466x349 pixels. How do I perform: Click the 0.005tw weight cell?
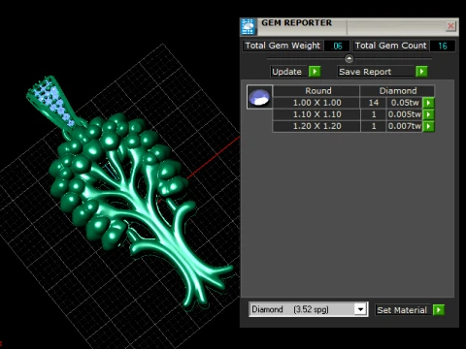405,114
